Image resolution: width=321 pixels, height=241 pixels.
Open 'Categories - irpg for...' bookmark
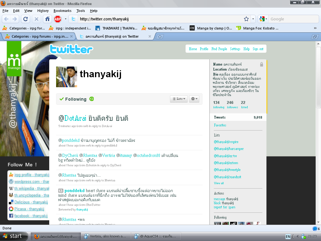pos(24,28)
